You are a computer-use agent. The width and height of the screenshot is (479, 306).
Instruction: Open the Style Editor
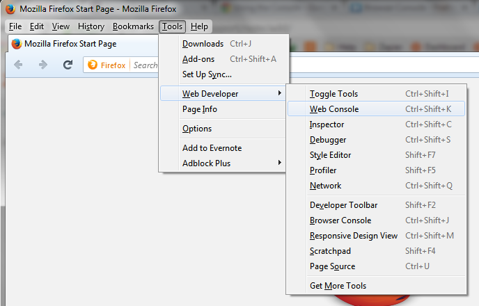pyautogui.click(x=377, y=154)
